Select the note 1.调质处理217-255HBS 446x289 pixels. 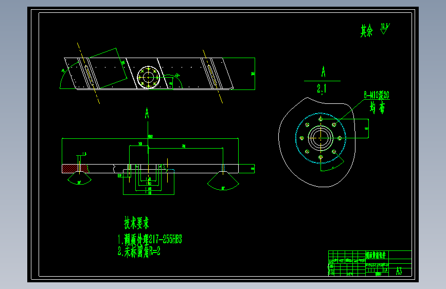150,240
